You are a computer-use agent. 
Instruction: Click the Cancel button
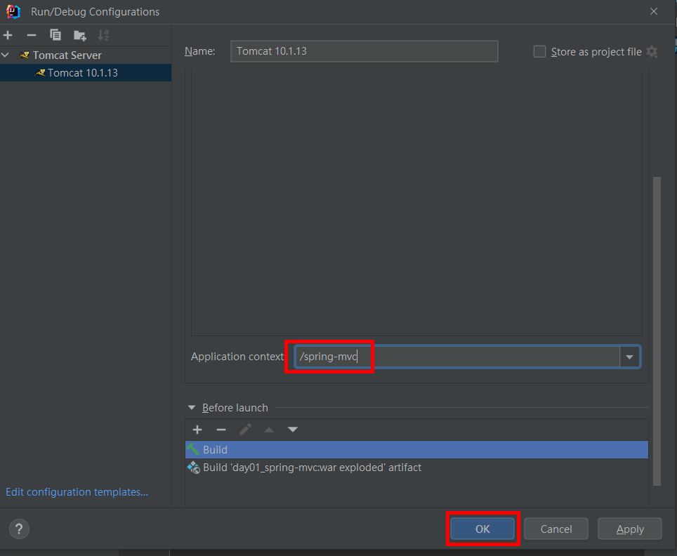[556, 529]
